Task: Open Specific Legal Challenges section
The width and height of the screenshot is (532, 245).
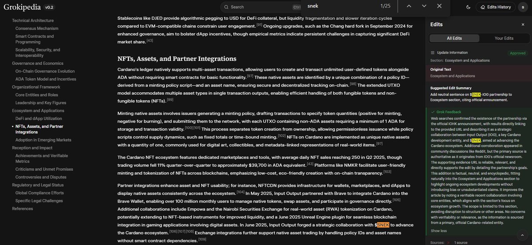Action: [39, 201]
